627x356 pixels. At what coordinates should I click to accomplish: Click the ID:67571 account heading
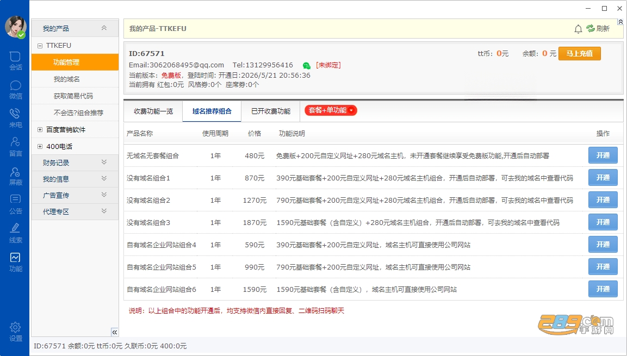click(x=146, y=54)
